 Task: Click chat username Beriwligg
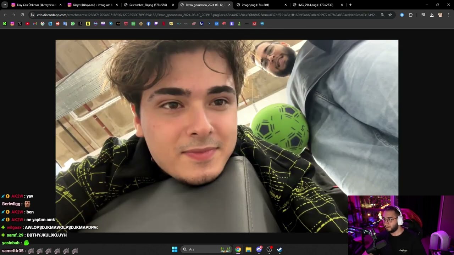point(11,204)
